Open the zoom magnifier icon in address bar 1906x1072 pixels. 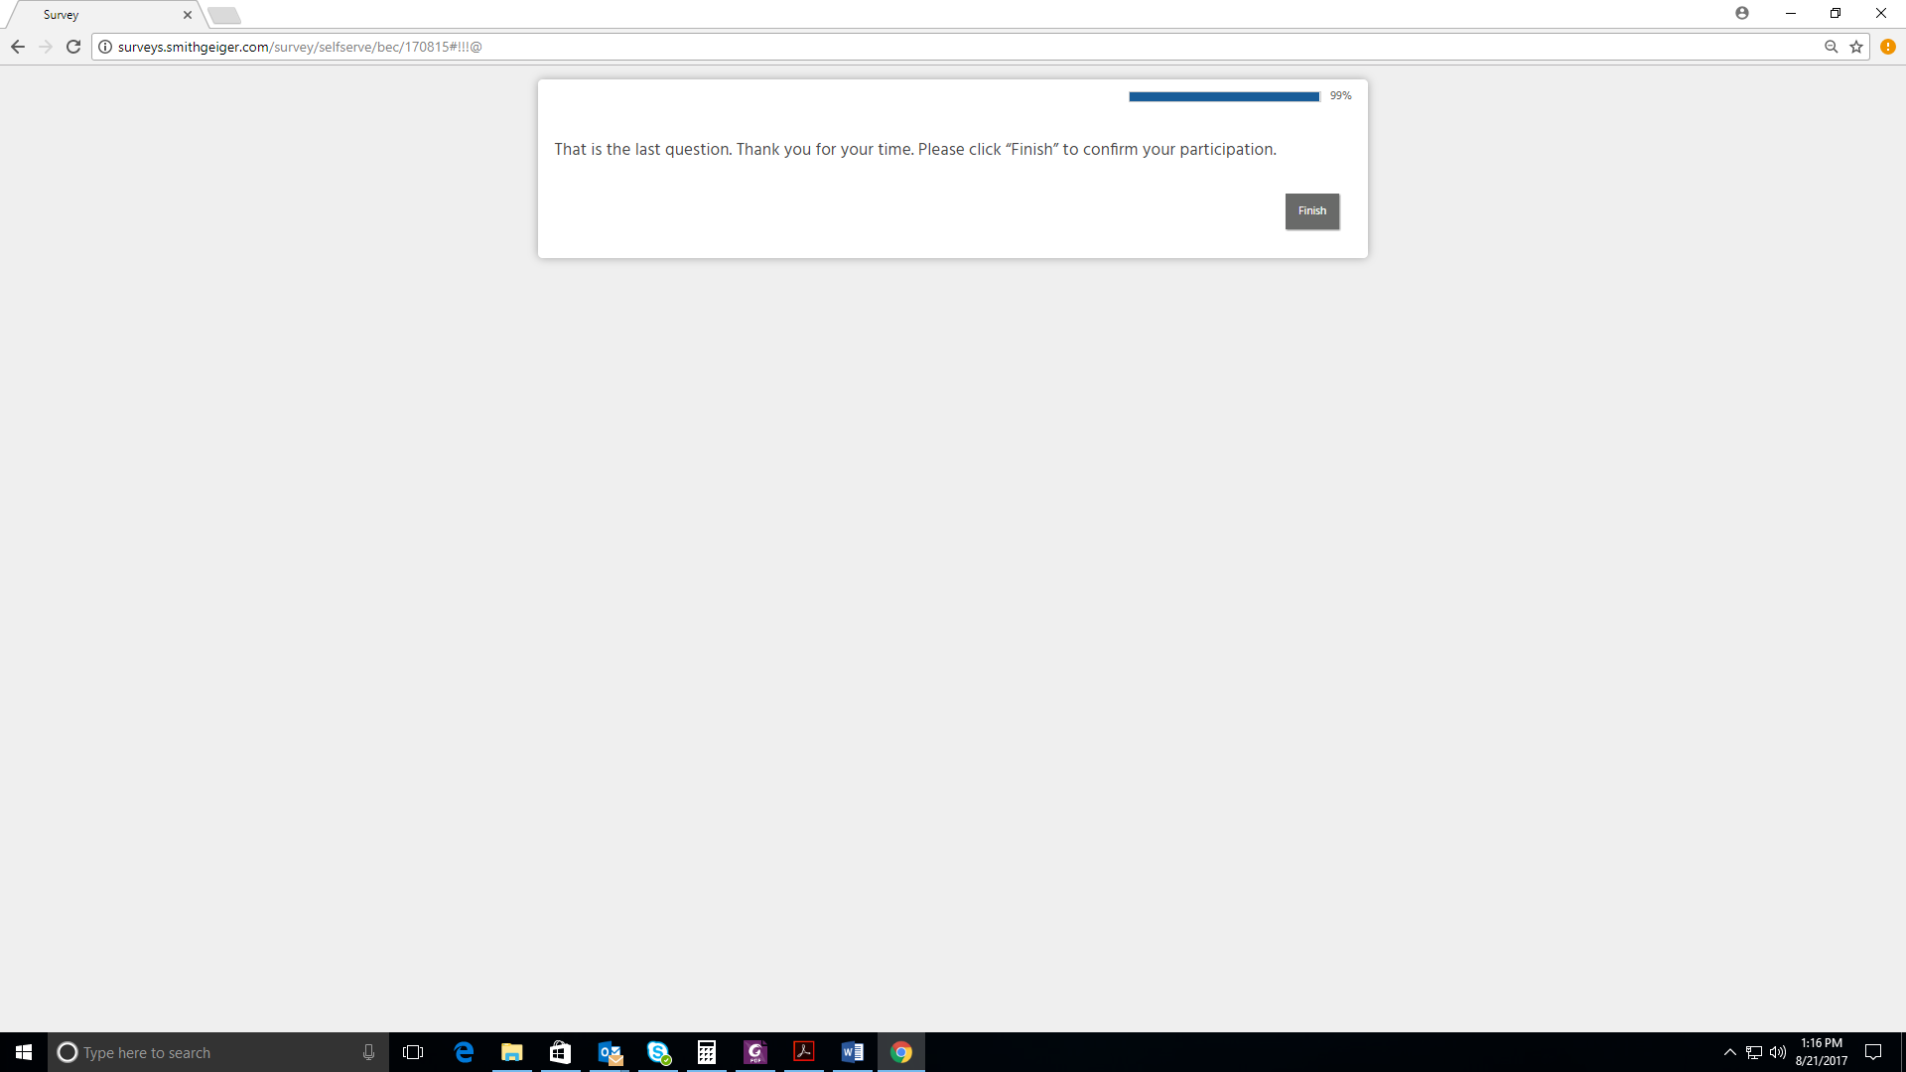click(1831, 47)
